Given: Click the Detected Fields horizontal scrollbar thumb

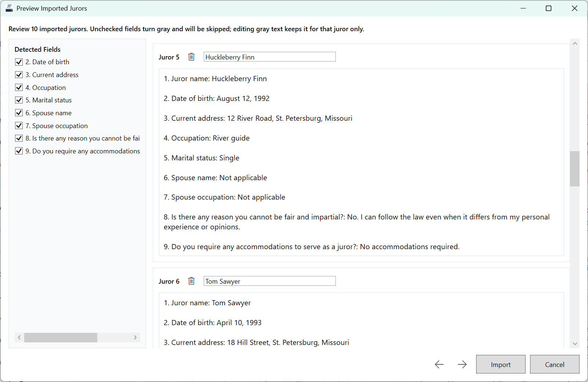Looking at the screenshot, I should tap(61, 337).
